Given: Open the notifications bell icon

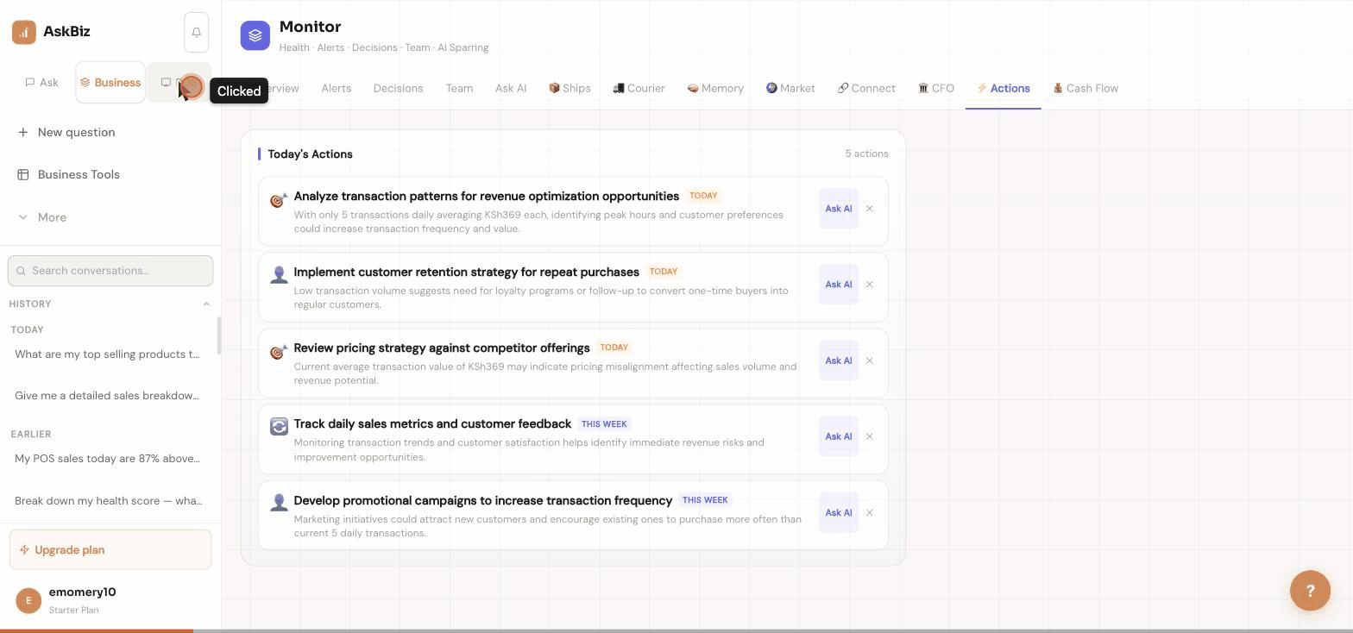Looking at the screenshot, I should tap(196, 32).
